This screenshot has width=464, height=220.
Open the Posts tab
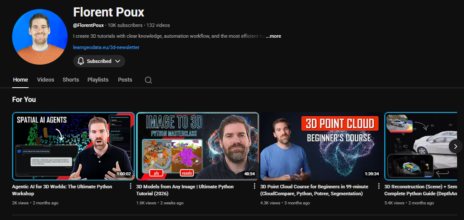coord(125,80)
